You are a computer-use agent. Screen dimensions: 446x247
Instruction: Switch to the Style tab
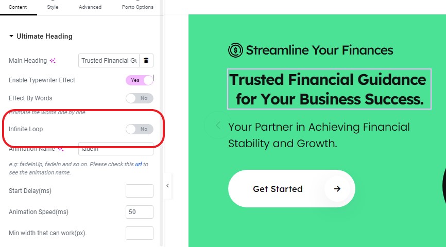click(53, 7)
